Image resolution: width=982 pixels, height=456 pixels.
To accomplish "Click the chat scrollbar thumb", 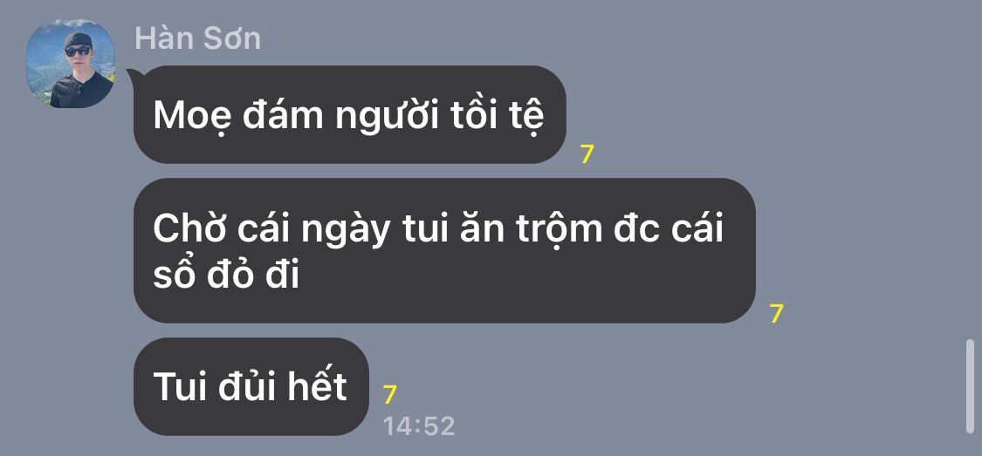I will (970, 386).
